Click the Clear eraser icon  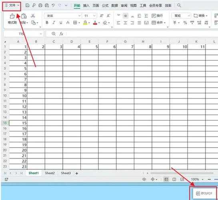coord(105,22)
